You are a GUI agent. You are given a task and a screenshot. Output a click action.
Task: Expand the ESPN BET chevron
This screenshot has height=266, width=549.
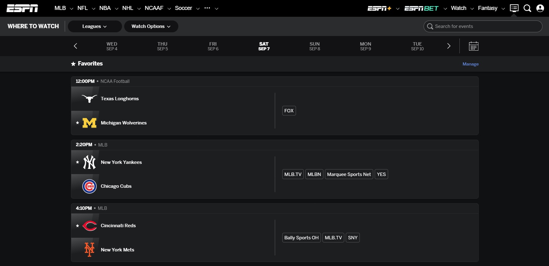tap(445, 9)
